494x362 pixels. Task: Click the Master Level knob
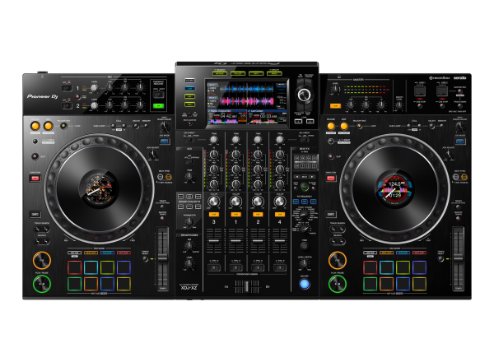click(x=336, y=89)
